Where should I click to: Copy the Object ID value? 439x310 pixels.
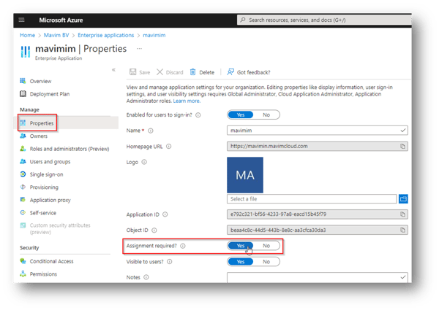(402, 230)
